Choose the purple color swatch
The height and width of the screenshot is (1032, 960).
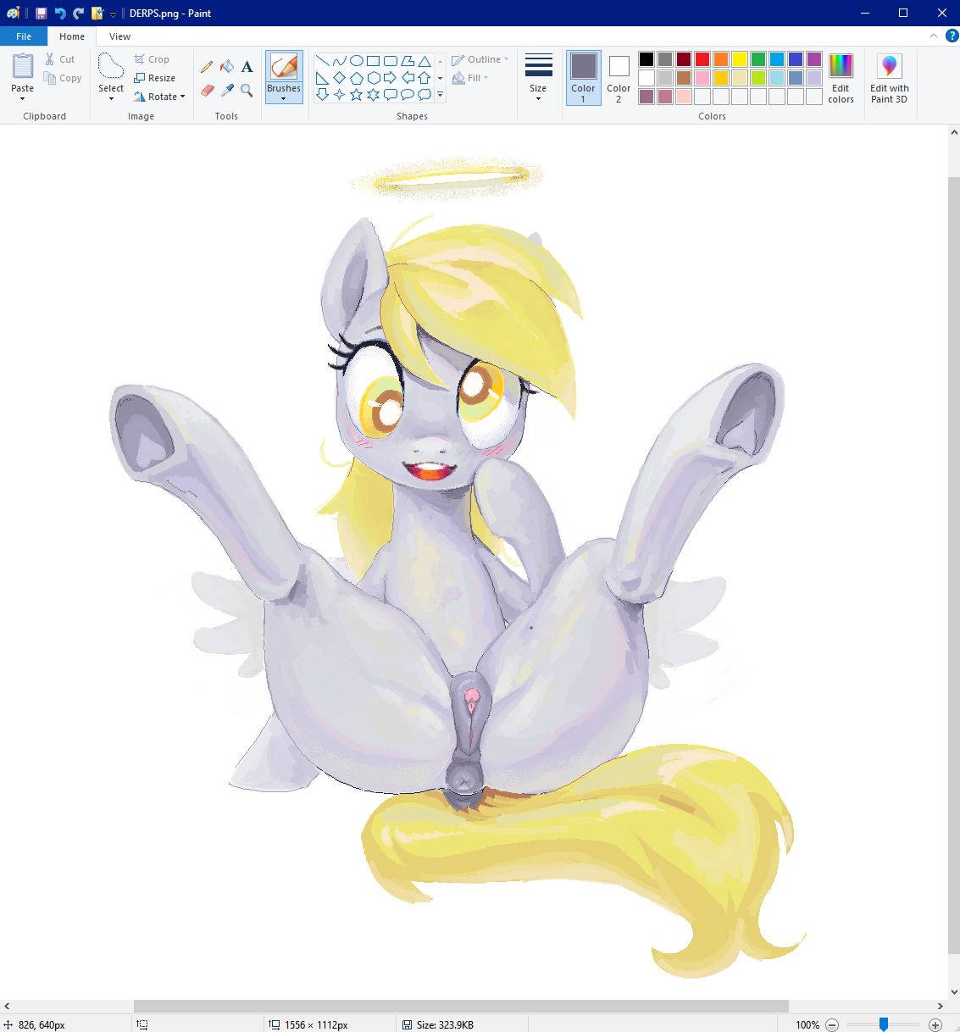pyautogui.click(x=814, y=59)
